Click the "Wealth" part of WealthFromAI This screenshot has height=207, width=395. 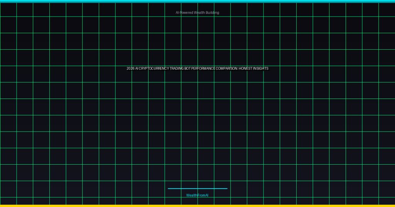pos(191,195)
